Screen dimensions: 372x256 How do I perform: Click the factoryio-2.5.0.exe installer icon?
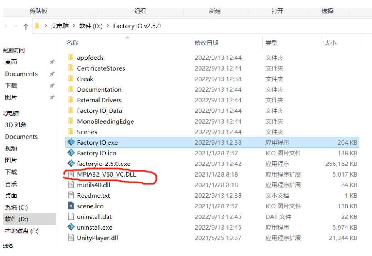click(x=71, y=164)
